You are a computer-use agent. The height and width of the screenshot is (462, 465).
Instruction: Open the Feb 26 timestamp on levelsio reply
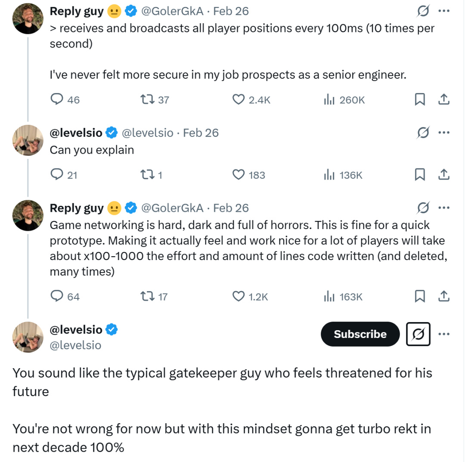pyautogui.click(x=201, y=133)
